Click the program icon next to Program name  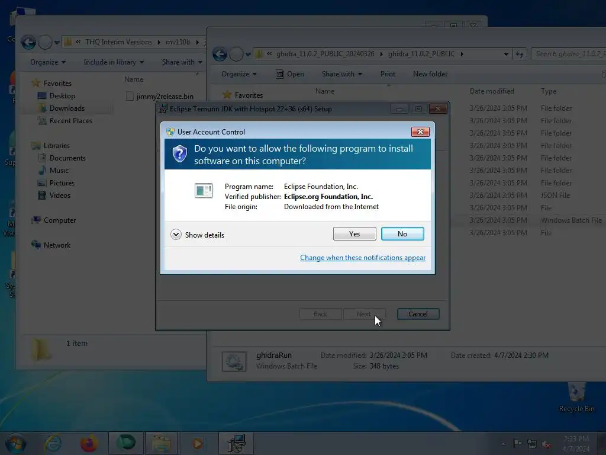tap(204, 190)
